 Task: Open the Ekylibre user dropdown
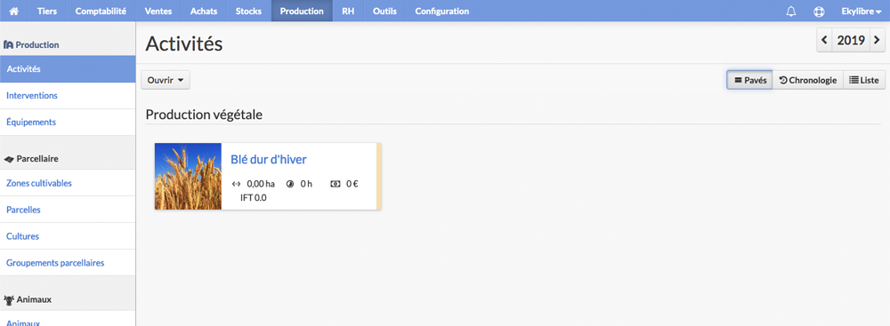tap(861, 12)
